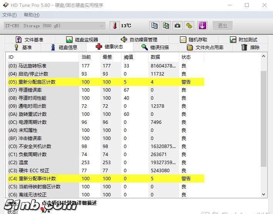Open the 错误扫描 tab
Image resolution: width=273 pixels, height=214 pixels.
pyautogui.click(x=155, y=47)
